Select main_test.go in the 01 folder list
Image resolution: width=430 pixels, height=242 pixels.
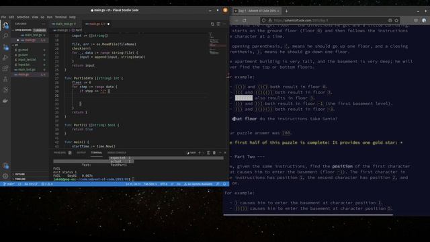[30, 70]
